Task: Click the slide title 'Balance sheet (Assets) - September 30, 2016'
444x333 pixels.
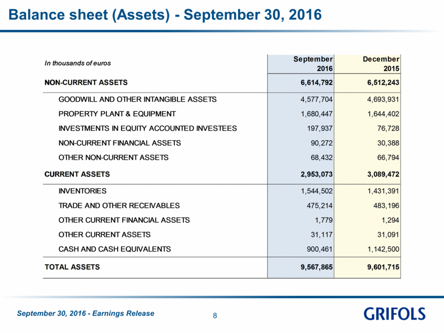Action: point(165,15)
